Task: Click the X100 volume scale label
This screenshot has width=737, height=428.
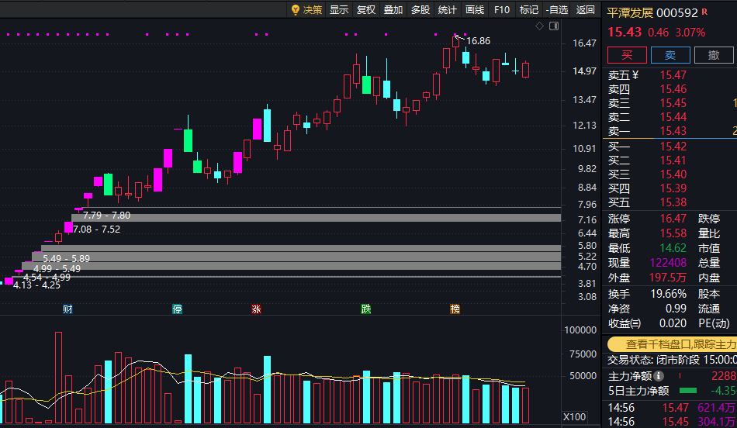Action: (x=574, y=416)
